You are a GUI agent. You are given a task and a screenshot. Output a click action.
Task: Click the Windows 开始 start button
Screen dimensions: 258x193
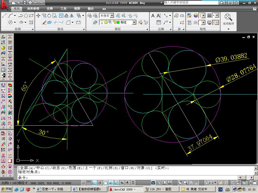(6, 189)
